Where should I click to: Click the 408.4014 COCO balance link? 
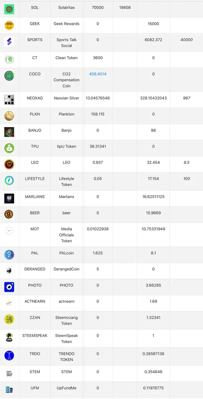click(98, 74)
